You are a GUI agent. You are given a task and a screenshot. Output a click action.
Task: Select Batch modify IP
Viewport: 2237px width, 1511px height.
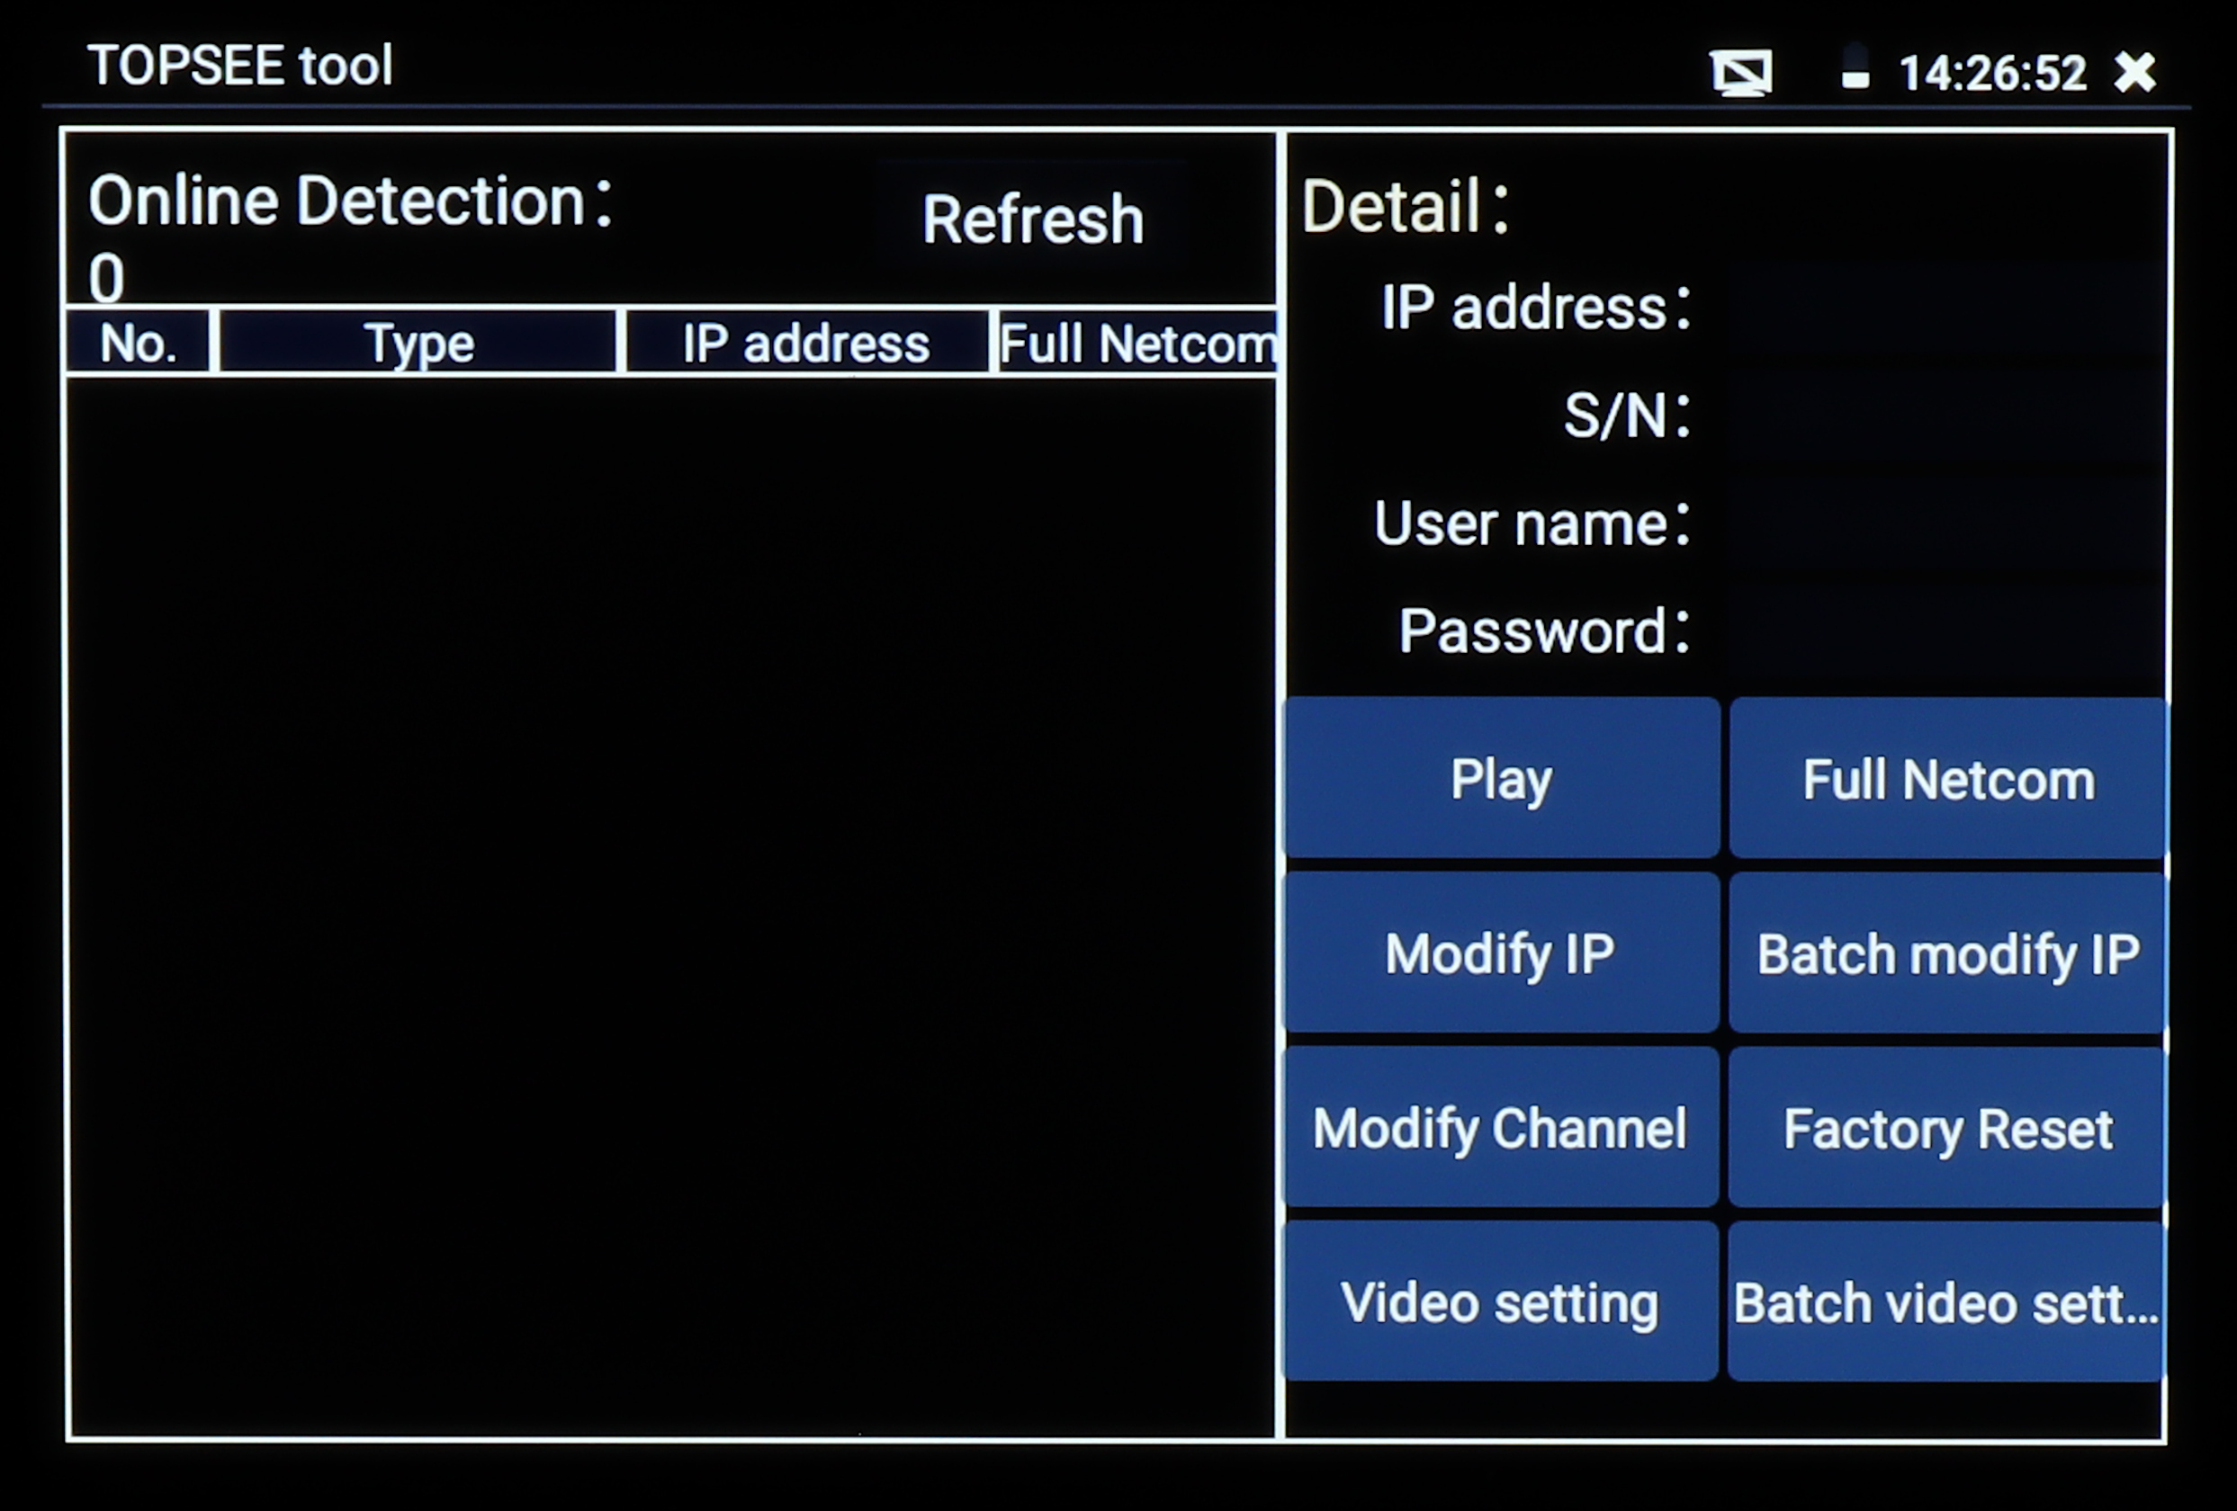[1947, 953]
